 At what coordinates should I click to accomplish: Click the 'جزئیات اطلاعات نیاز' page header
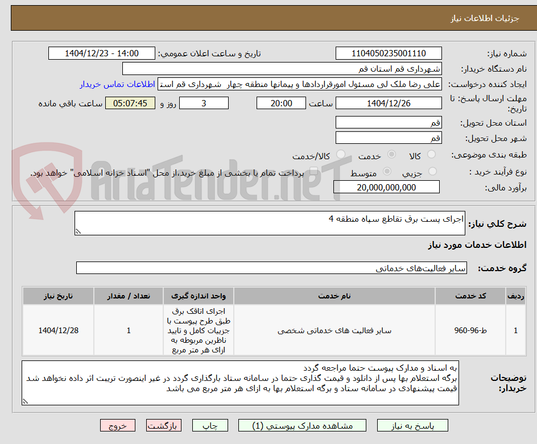pos(485,18)
